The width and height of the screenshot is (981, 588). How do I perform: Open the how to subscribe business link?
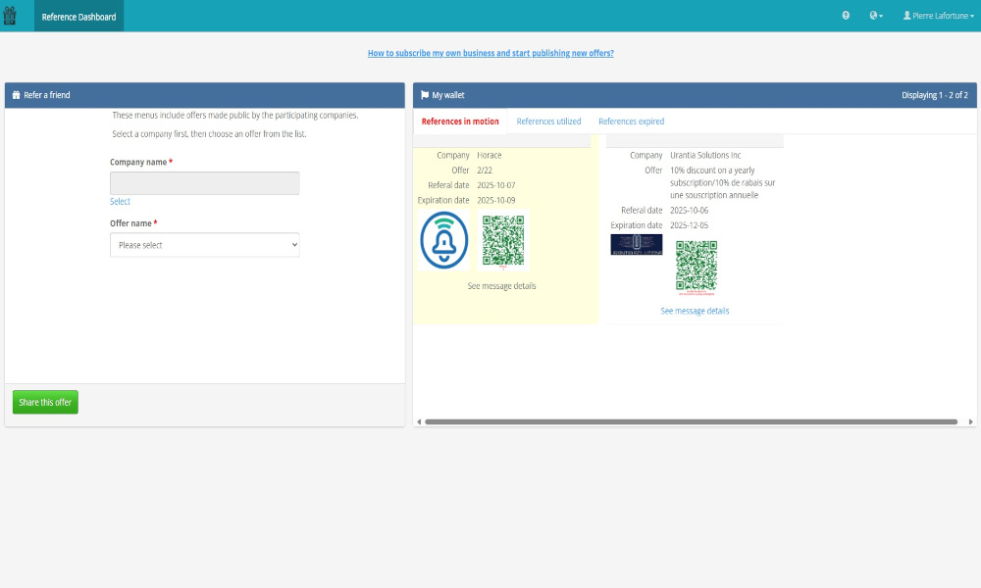tap(490, 53)
